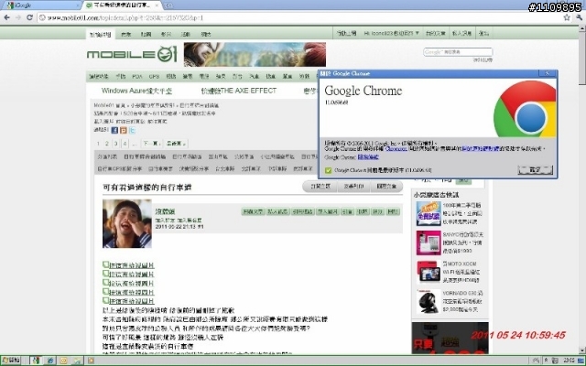
Task: Click the yellow round quick launch icon
Action: [x=63, y=361]
